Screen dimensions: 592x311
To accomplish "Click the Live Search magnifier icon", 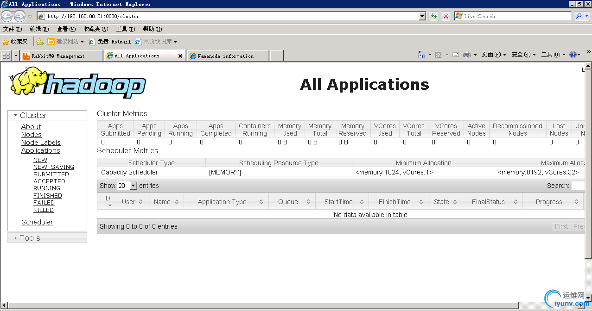I will (x=579, y=16).
